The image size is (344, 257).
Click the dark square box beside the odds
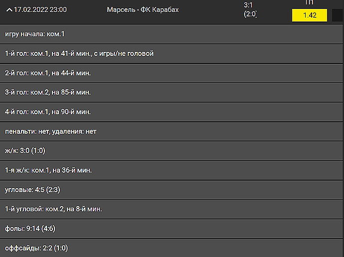(338, 15)
